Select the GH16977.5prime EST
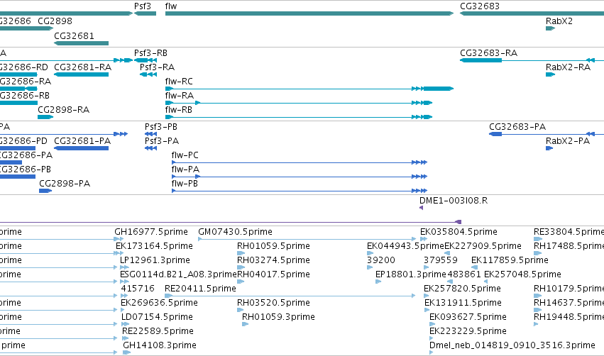The image size is (604, 356). (151, 232)
